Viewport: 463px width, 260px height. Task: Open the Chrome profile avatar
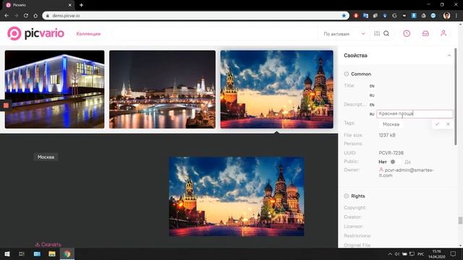pyautogui.click(x=447, y=16)
